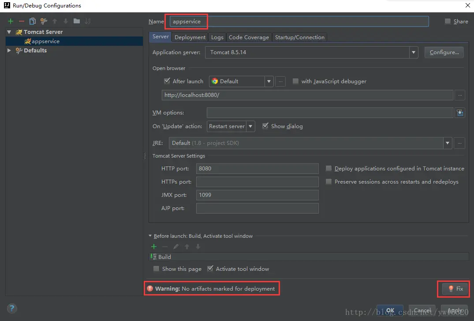
Task: Open the Startup/Connection tab
Action: click(299, 37)
